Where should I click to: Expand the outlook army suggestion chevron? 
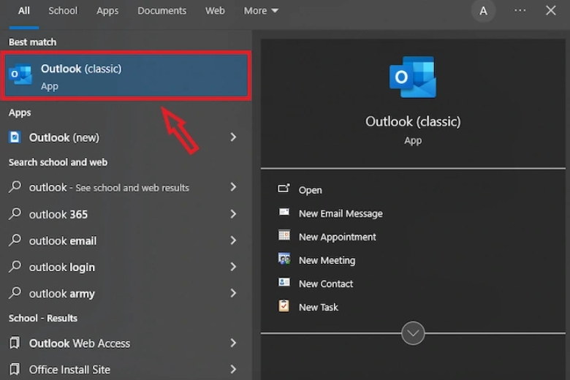click(x=233, y=293)
